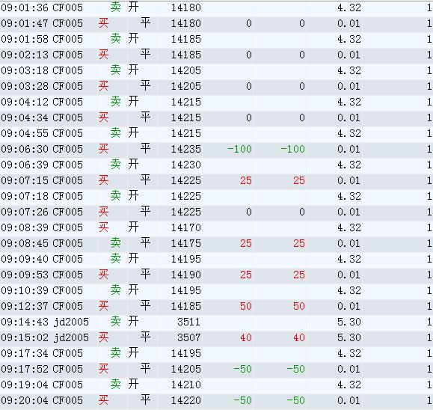Viewport: 433px width, 410px height.
Task: Click the 14170 price at 09:08:39
Action: pos(186,227)
